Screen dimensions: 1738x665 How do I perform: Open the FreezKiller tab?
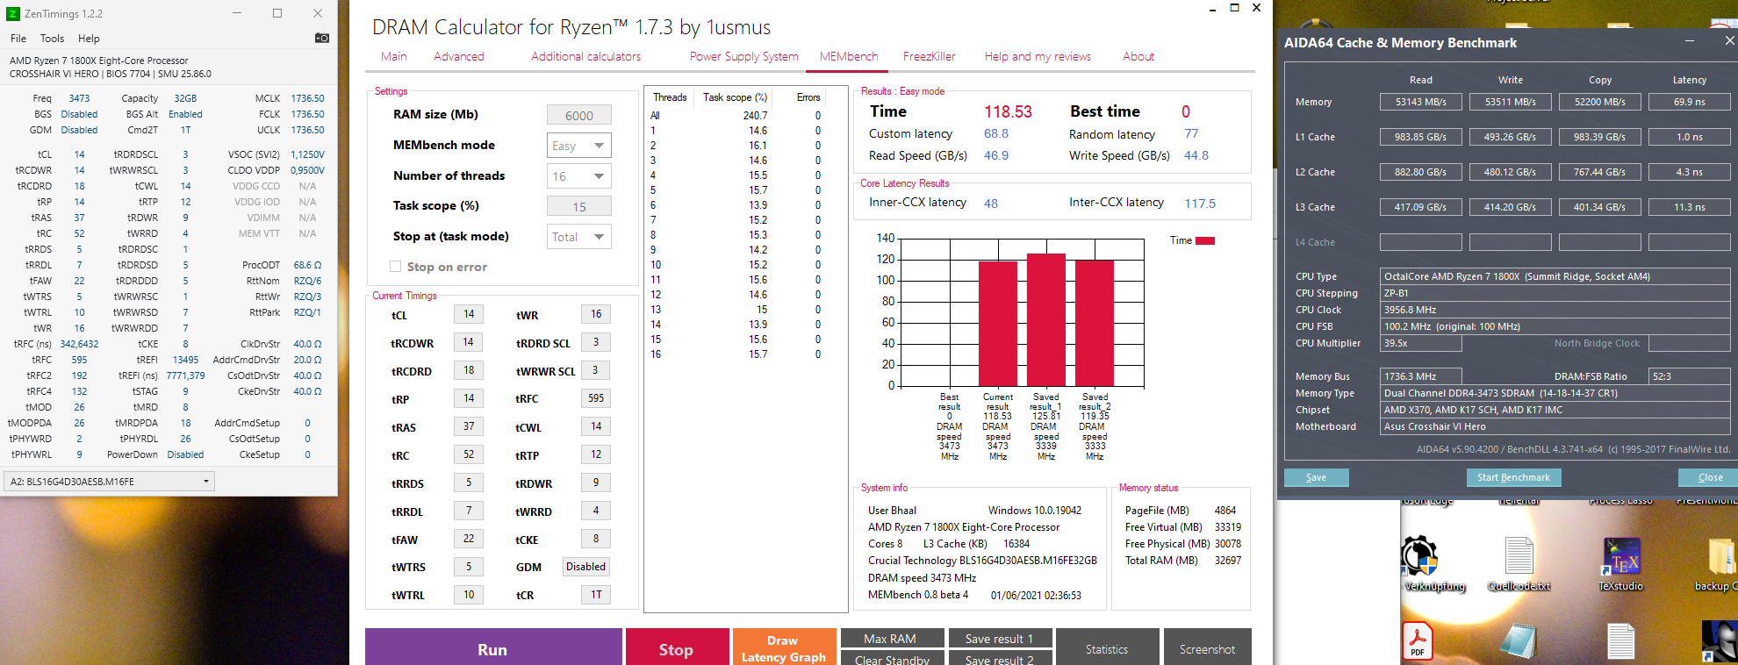tap(929, 56)
